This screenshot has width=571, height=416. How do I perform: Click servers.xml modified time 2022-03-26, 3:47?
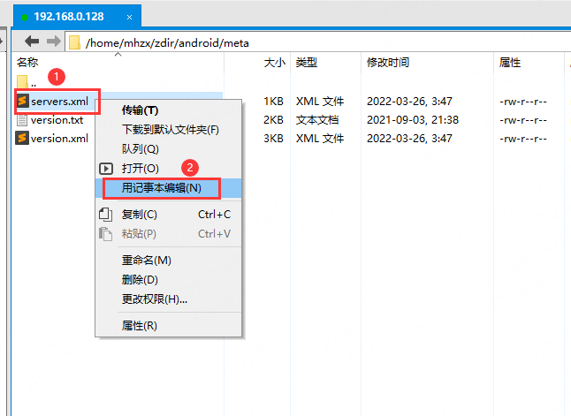pyautogui.click(x=409, y=102)
